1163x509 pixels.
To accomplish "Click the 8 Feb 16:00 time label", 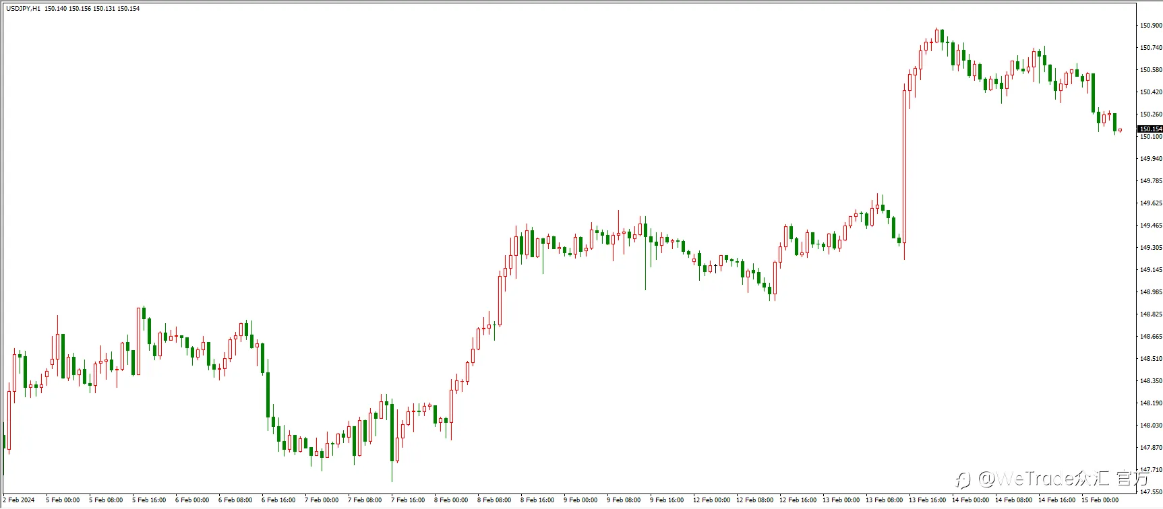I will (x=537, y=500).
